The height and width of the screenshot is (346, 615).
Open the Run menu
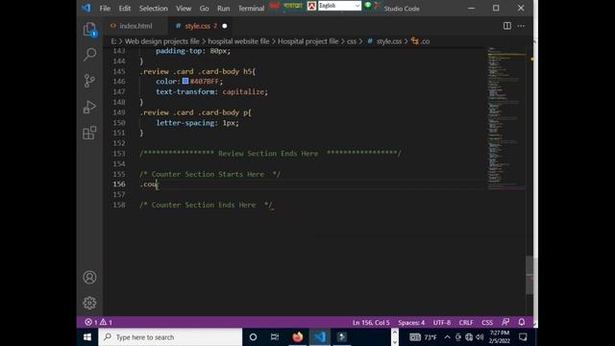coord(223,9)
